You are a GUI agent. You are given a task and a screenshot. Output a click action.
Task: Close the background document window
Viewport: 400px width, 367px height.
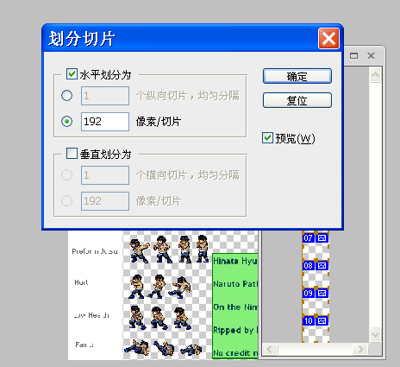pos(371,55)
